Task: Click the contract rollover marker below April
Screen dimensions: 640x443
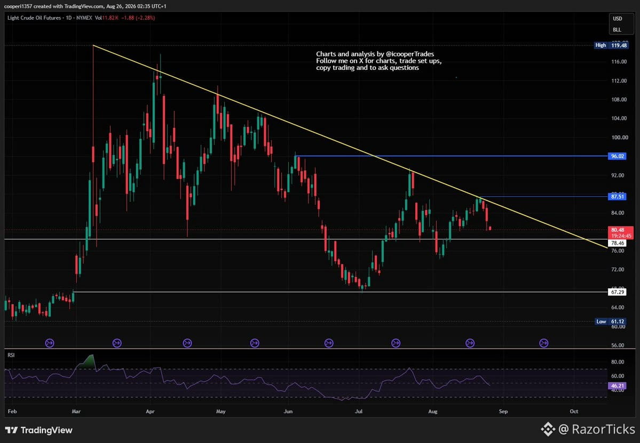Action: tap(117, 343)
